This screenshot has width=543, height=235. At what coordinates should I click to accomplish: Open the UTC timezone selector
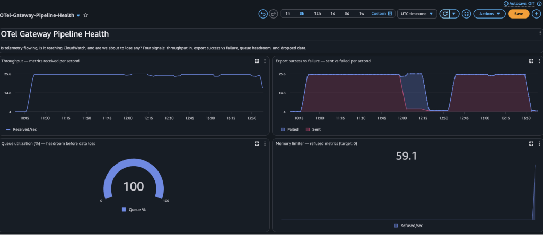[417, 14]
